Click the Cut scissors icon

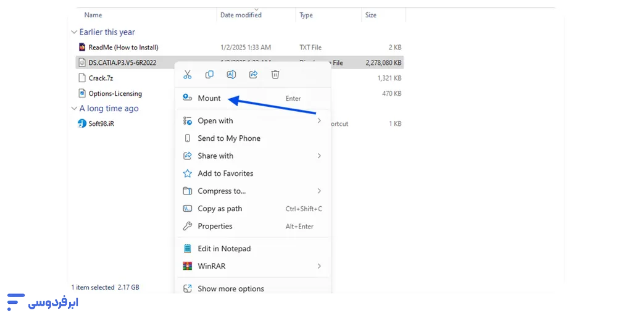[188, 75]
